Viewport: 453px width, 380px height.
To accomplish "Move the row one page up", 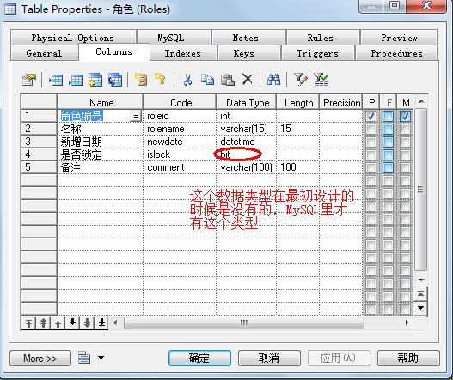I will coord(43,323).
